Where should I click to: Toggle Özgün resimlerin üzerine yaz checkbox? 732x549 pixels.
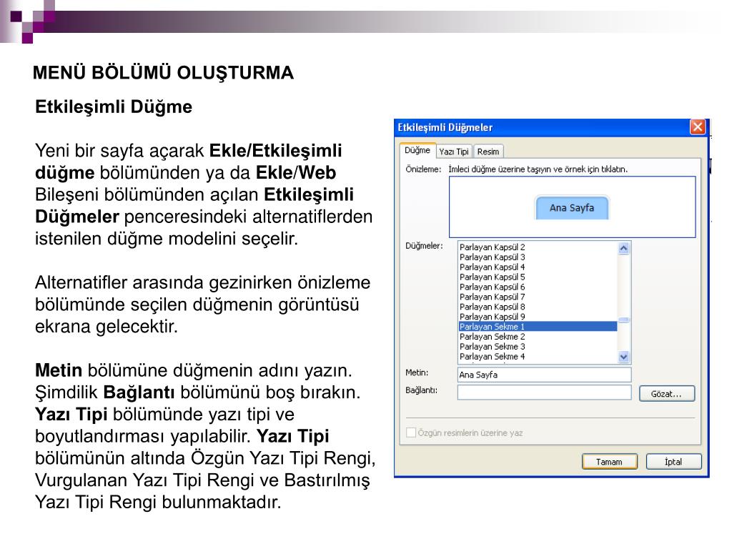coord(411,432)
